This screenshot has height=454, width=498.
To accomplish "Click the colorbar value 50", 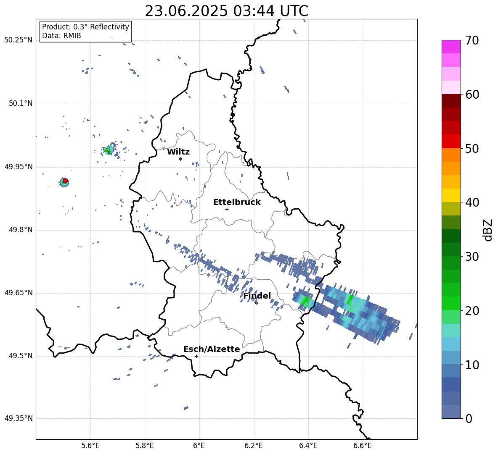I will click(472, 148).
